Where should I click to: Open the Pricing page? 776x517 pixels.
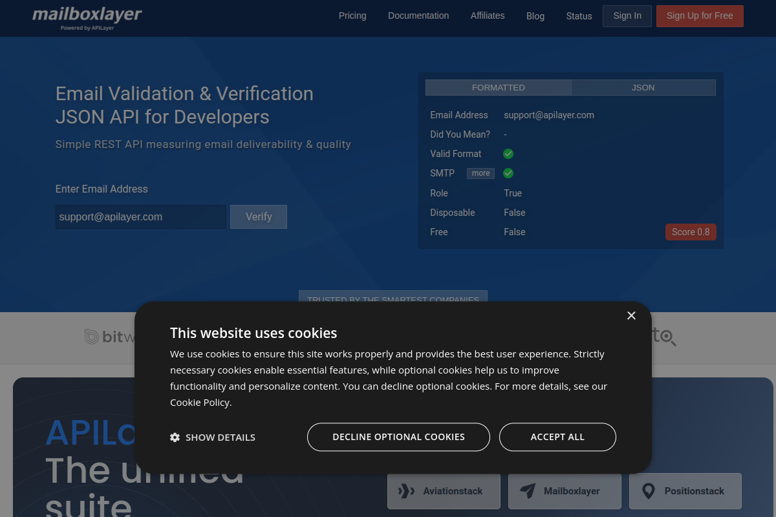click(352, 16)
